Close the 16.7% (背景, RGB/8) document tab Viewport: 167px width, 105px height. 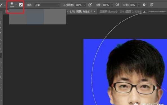[x=95, y=12]
